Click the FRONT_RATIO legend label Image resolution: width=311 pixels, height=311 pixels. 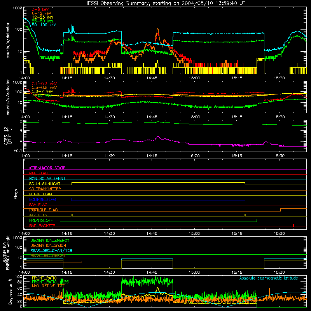[44, 278]
